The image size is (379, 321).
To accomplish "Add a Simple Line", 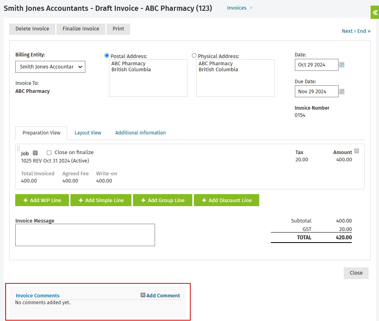I will 101,200.
